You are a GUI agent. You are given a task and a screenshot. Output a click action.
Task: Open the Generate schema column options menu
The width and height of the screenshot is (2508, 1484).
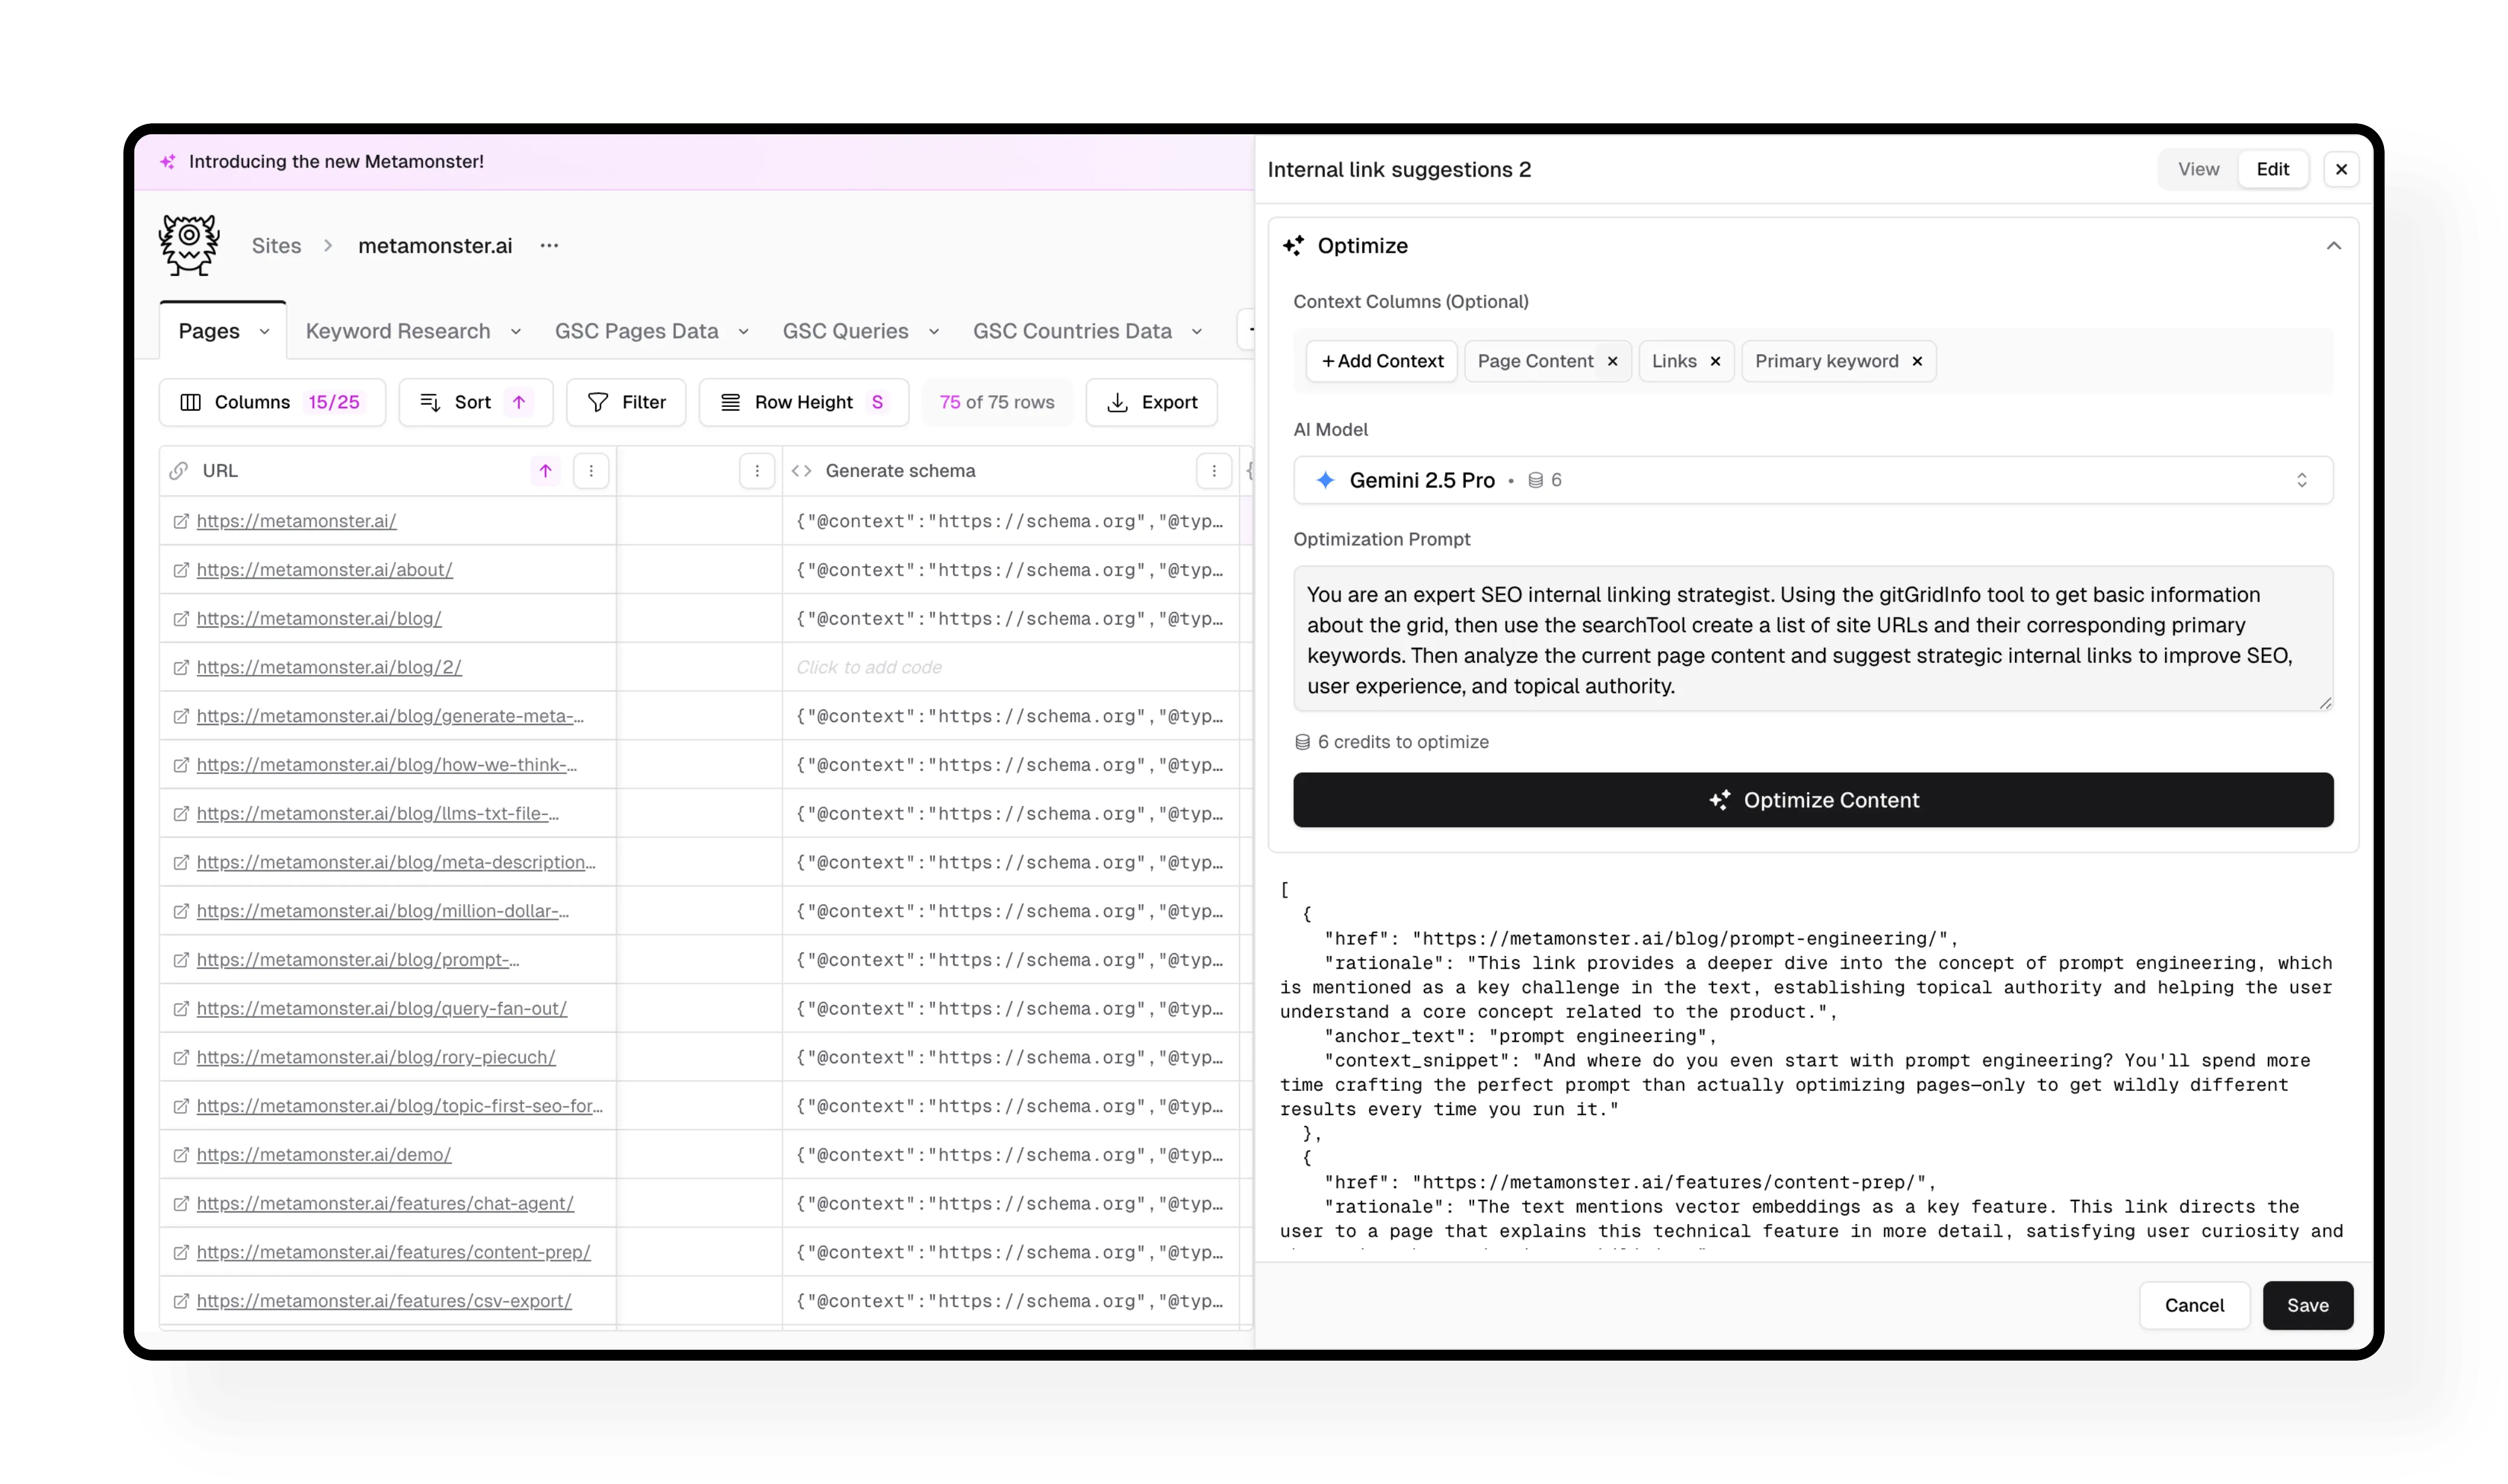(x=1214, y=470)
